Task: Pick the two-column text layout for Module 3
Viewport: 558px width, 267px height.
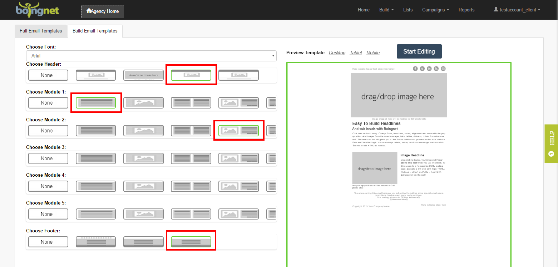Action: pyautogui.click(x=191, y=158)
